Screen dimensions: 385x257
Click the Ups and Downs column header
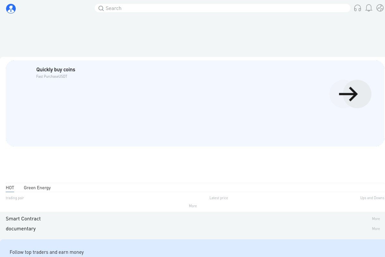coord(372,198)
